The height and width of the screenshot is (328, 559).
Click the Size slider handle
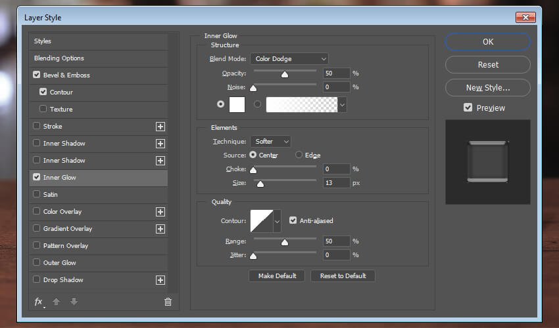(x=260, y=184)
